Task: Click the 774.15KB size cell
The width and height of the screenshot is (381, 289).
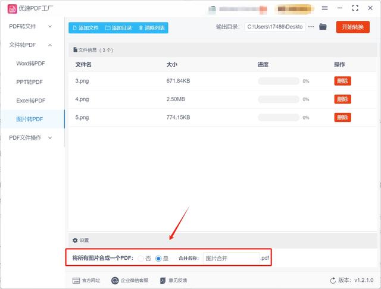Action: [x=178, y=118]
